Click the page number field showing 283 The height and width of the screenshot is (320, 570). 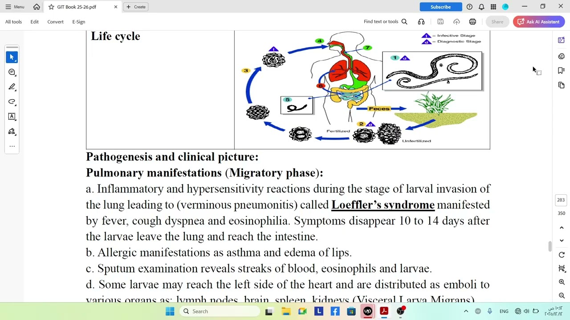click(x=561, y=200)
